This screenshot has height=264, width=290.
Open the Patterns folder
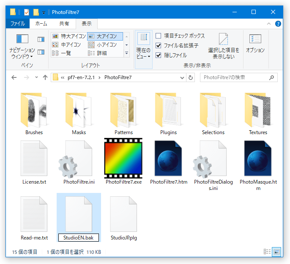click(x=123, y=110)
